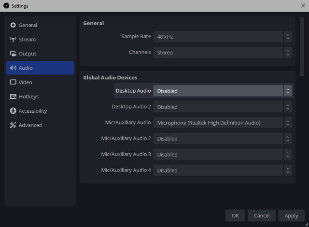Open the Desktop Audio device dropdown

(223, 91)
